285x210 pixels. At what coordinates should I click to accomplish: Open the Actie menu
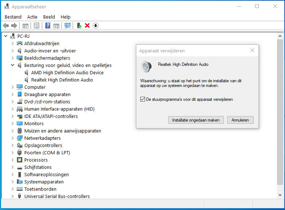click(32, 17)
